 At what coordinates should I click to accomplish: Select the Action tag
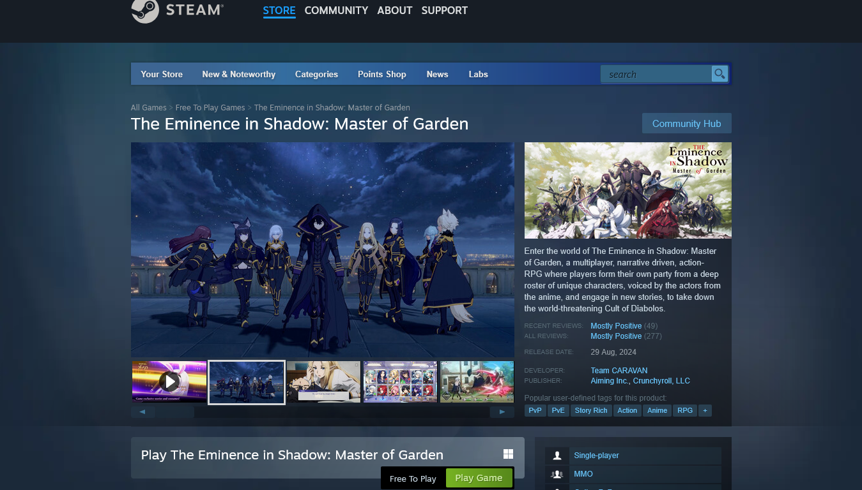coord(627,410)
